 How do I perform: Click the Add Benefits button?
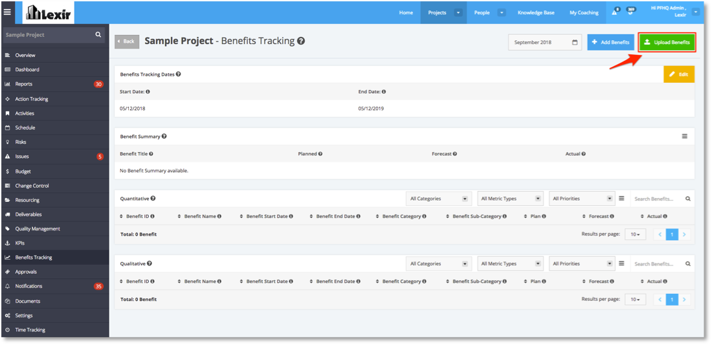(x=611, y=42)
